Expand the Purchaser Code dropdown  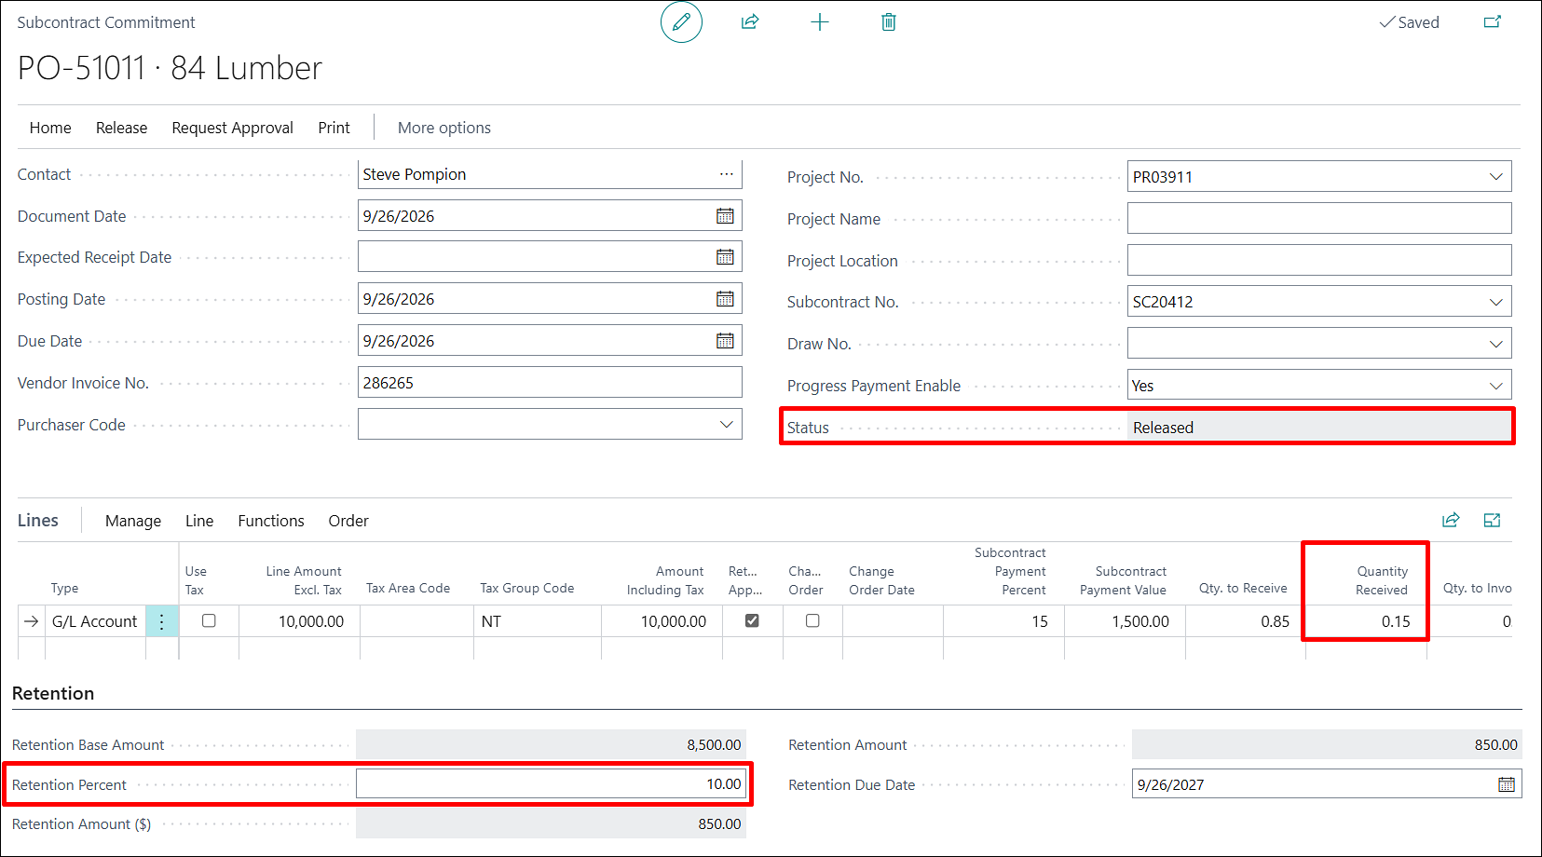point(727,424)
